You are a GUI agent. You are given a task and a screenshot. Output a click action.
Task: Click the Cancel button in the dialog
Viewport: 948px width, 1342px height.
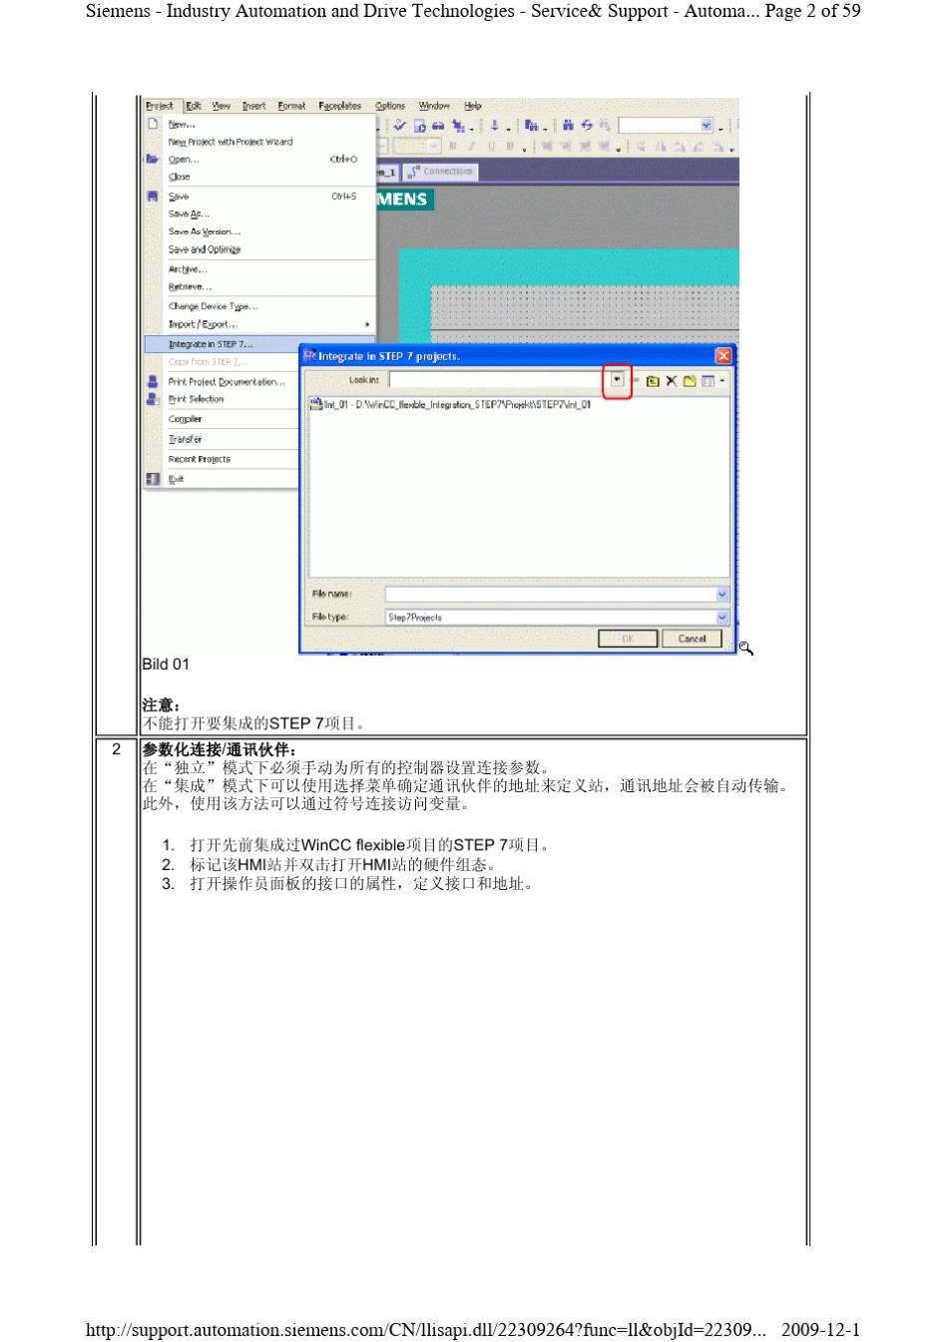(692, 639)
